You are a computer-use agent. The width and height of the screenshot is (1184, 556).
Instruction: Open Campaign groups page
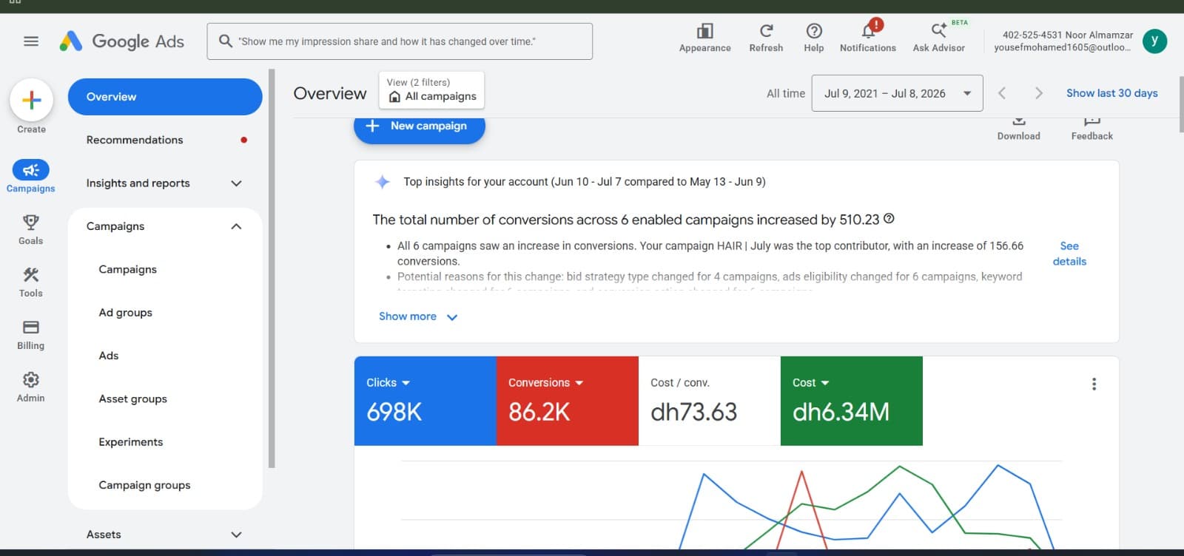[x=145, y=485]
